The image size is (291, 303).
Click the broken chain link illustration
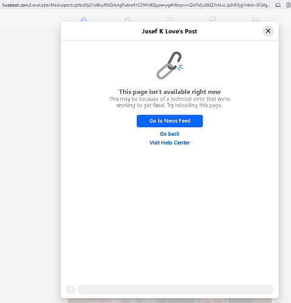tap(169, 65)
